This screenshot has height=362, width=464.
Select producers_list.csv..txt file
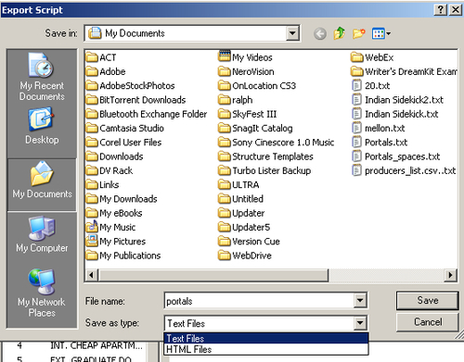coord(404,170)
